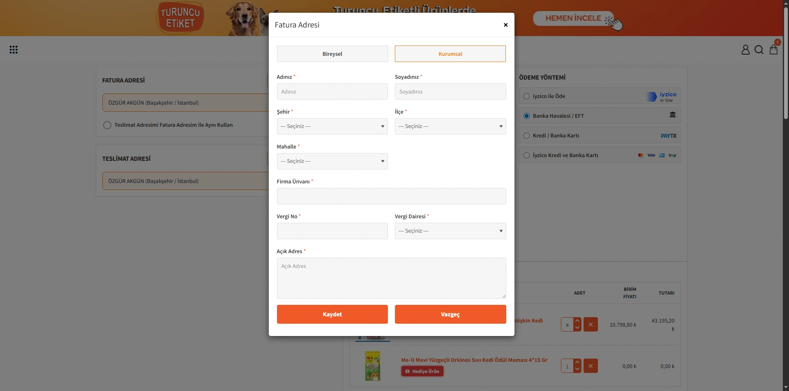Click the iyzico logo icon
Image resolution: width=789 pixels, height=391 pixels.
(x=662, y=96)
